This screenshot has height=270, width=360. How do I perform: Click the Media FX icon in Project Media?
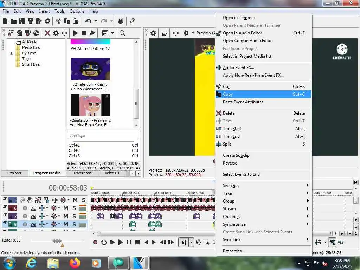point(64,33)
